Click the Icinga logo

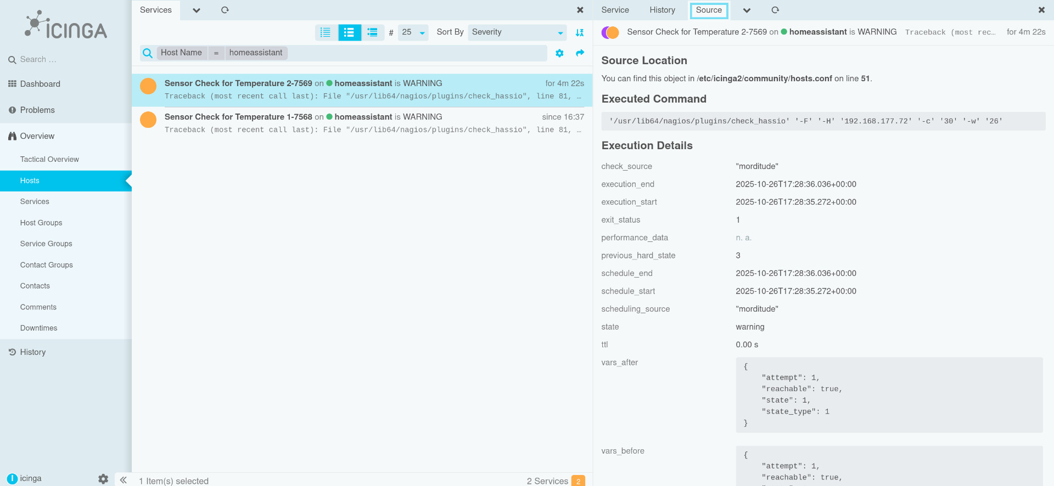coord(66,26)
